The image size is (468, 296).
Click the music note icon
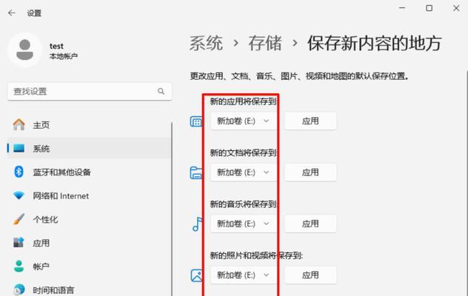(197, 224)
